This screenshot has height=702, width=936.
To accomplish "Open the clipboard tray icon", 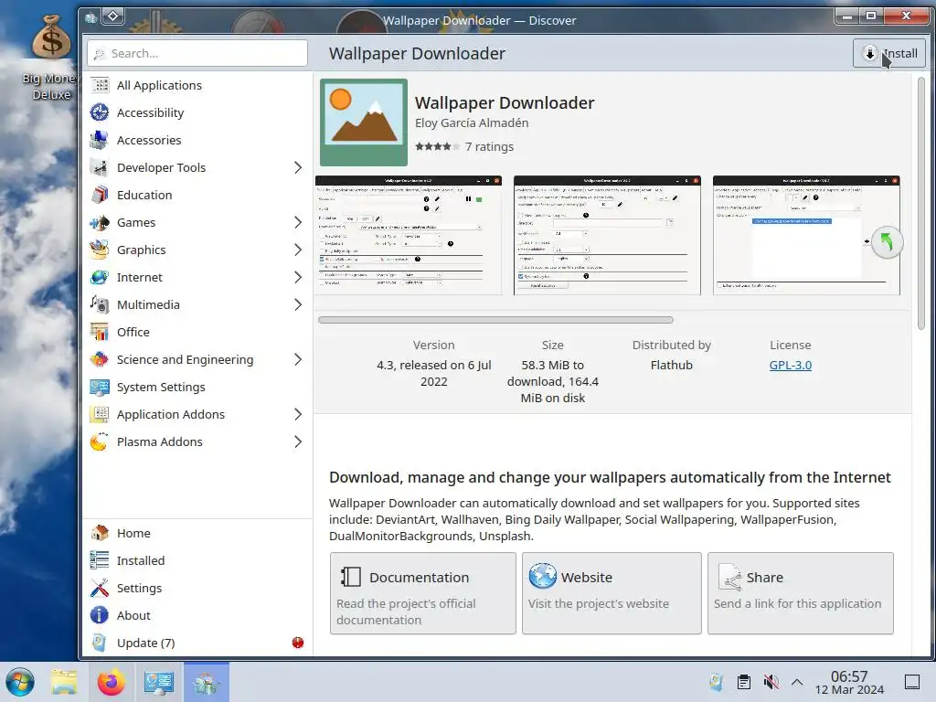I will point(744,682).
